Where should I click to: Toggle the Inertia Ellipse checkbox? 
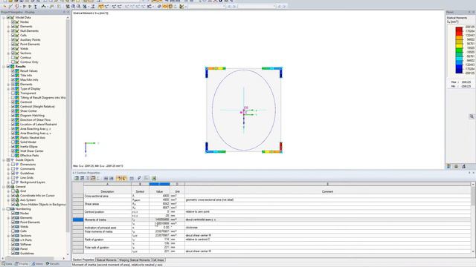click(13, 147)
